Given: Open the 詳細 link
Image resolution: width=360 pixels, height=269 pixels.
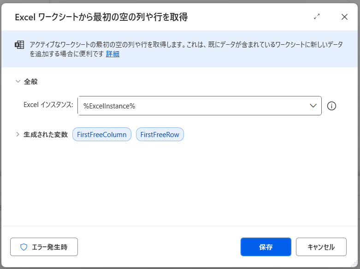Looking at the screenshot, I should coord(113,54).
